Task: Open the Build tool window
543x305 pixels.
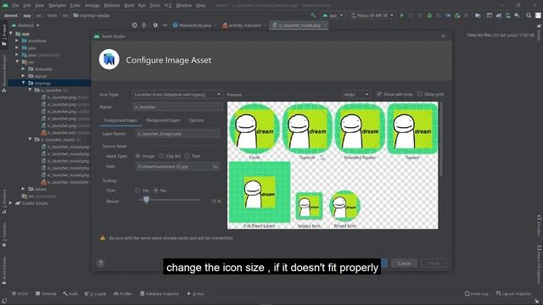Action: pos(70,294)
